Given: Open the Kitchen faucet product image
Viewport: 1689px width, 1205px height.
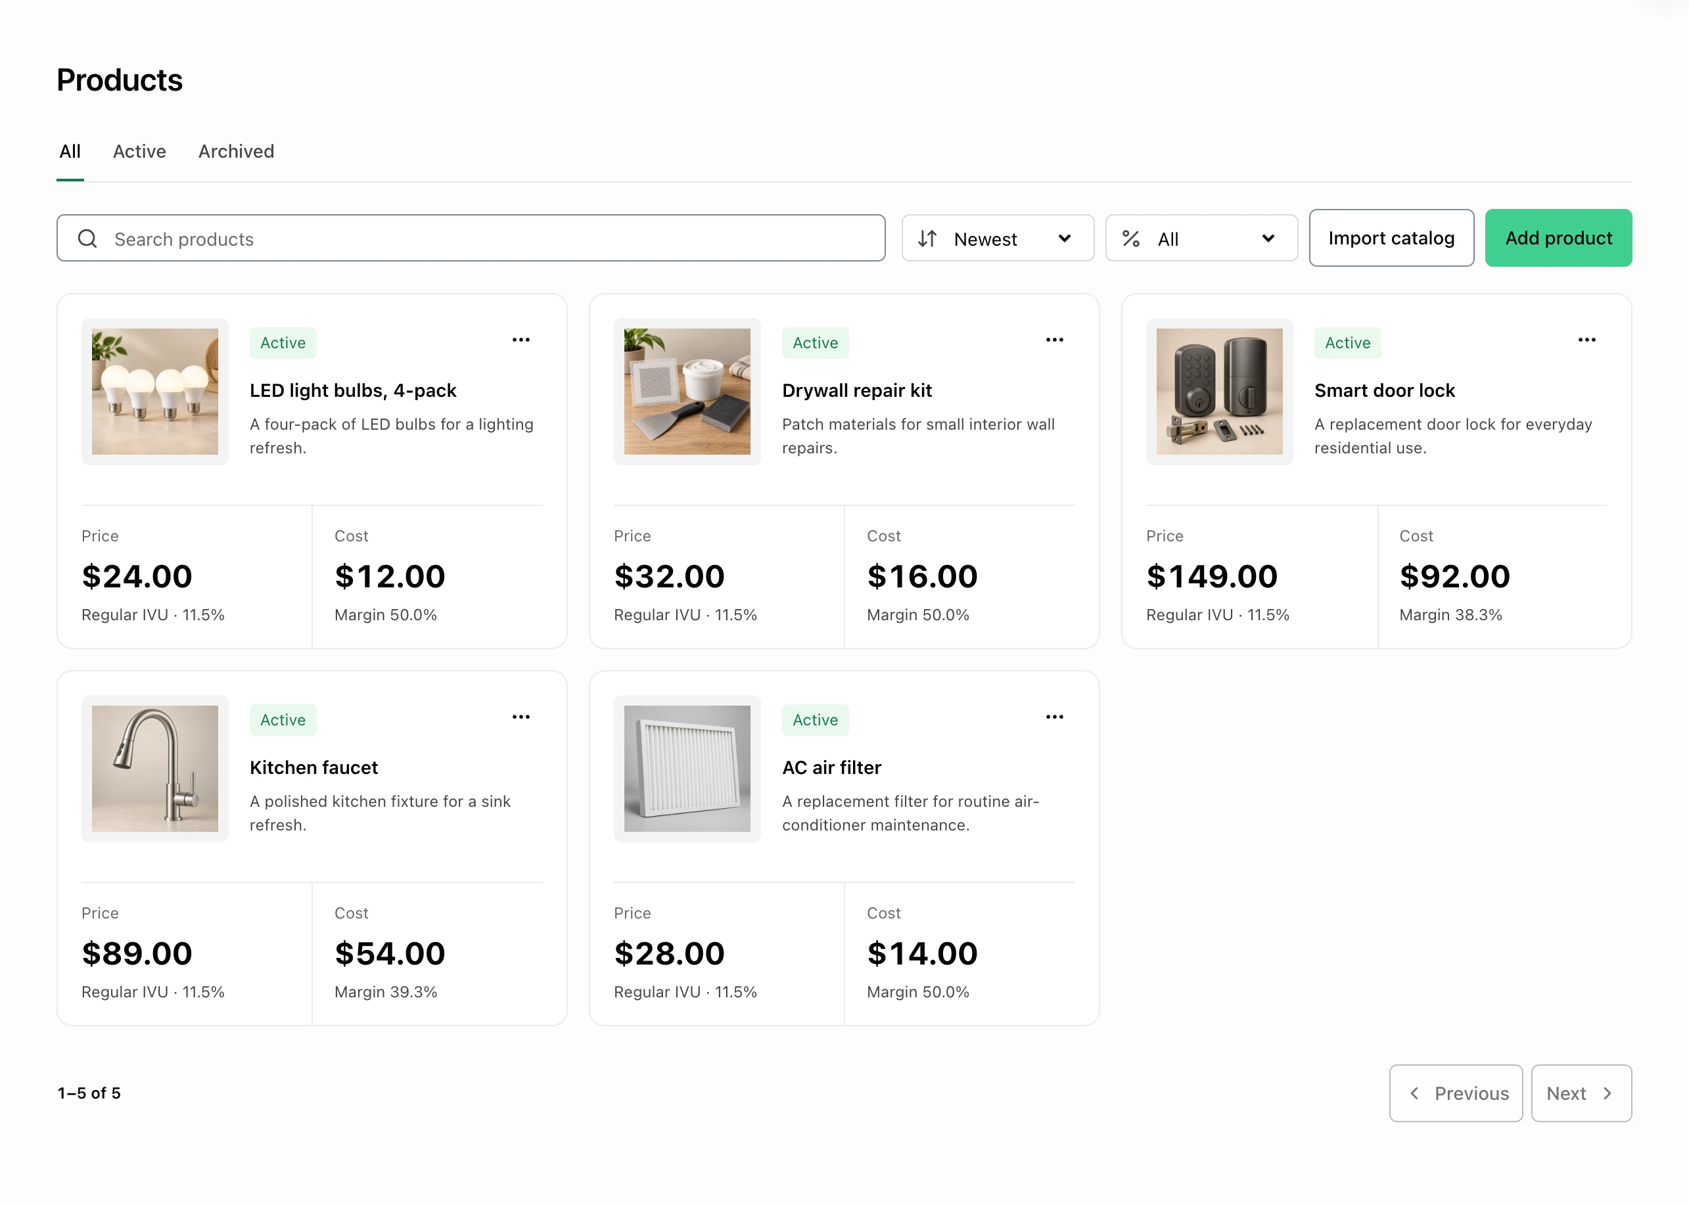Looking at the screenshot, I should coord(155,769).
